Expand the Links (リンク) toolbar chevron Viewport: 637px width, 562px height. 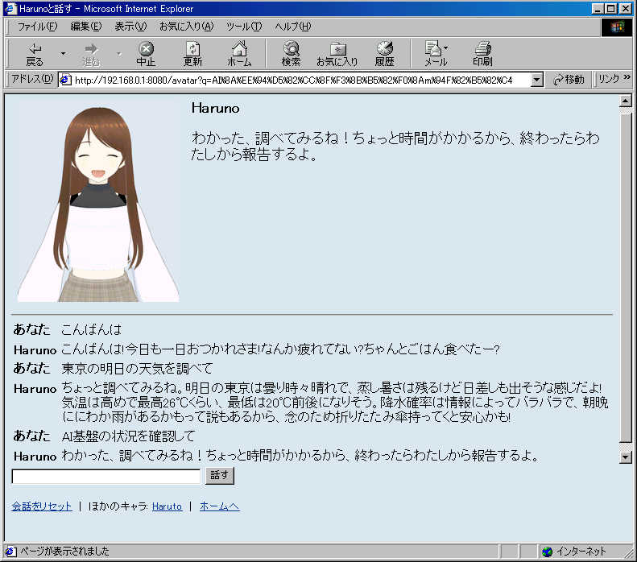point(627,76)
